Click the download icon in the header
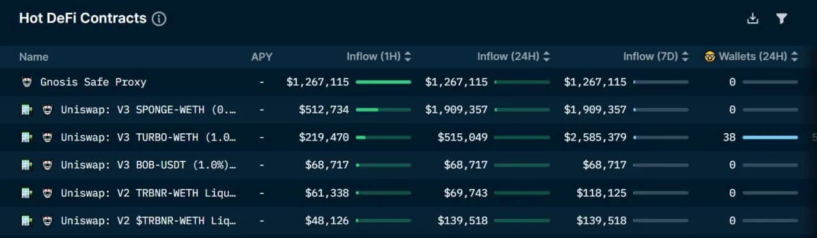The height and width of the screenshot is (238, 817). [753, 19]
